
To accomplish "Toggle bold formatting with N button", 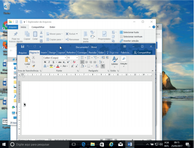I will (45, 62).
